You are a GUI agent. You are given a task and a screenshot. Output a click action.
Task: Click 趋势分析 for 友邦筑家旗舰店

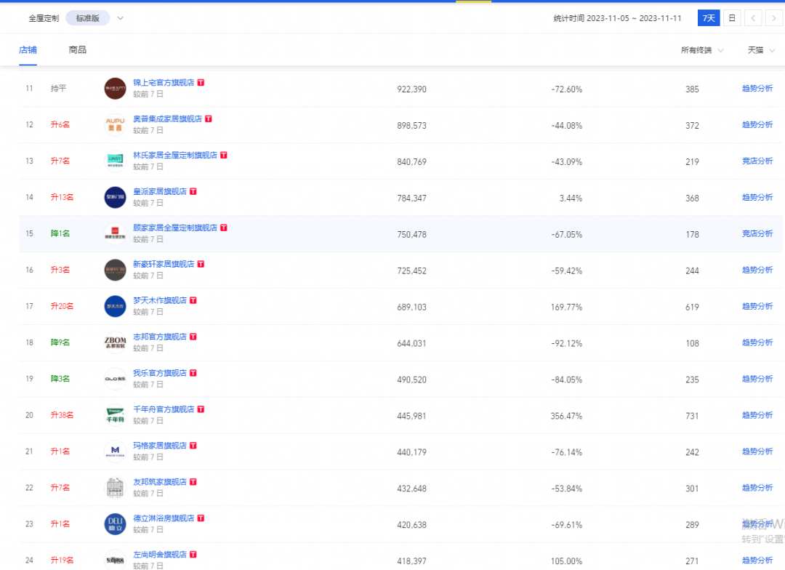click(757, 488)
